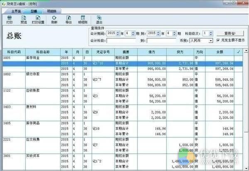
Task: Focus the 会计科目 到 end input field
Action: click(161, 41)
